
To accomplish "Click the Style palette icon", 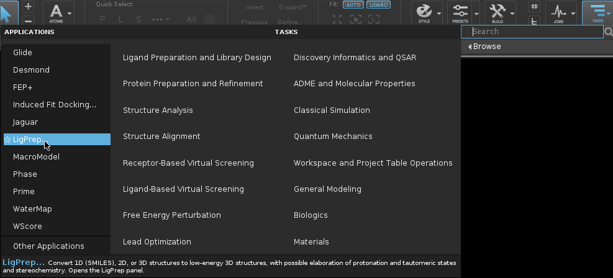I will point(424,11).
